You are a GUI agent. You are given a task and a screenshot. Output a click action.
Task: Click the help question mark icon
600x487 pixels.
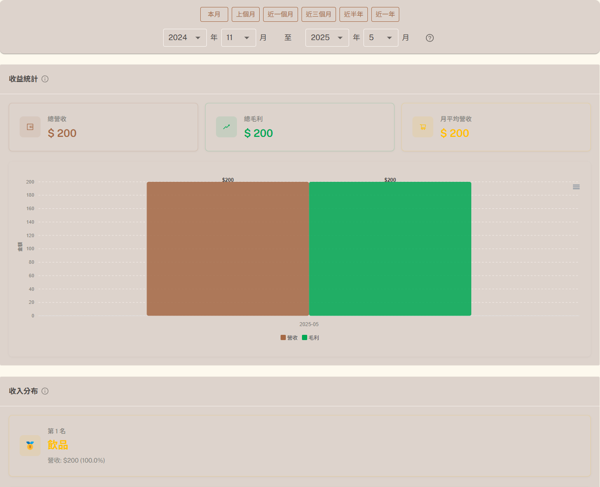[x=430, y=38]
